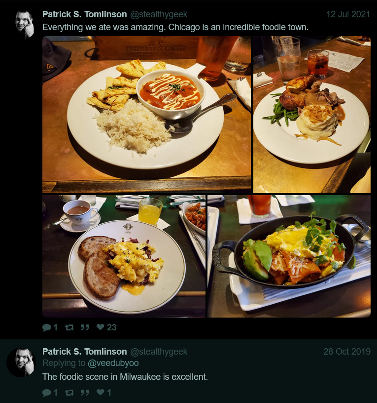Image resolution: width=377 pixels, height=403 pixels.
Task: Click the quote icon on the Milwaukee tweet
Action: tap(85, 393)
